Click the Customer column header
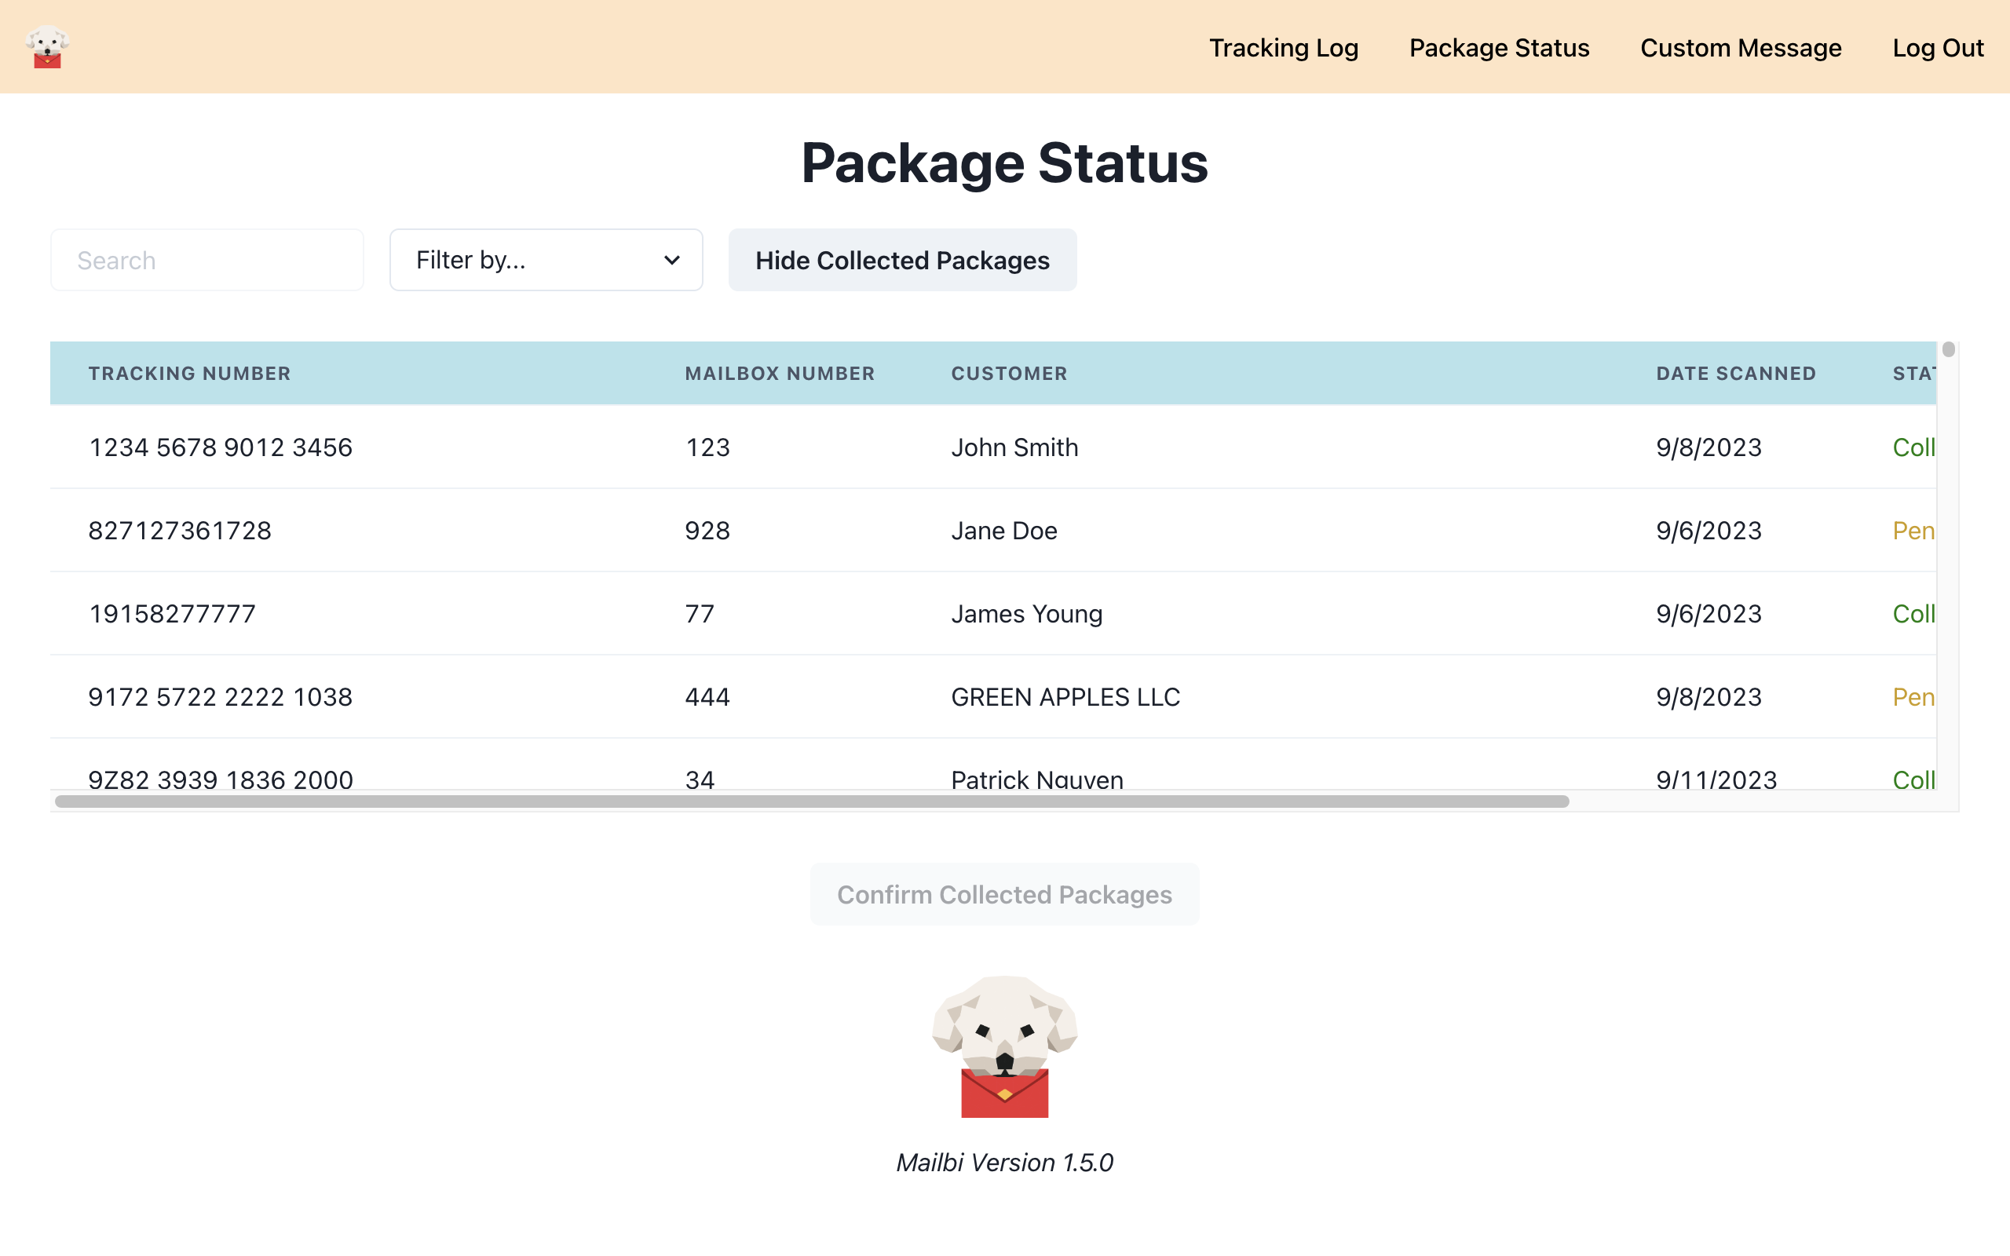 pos(1009,373)
